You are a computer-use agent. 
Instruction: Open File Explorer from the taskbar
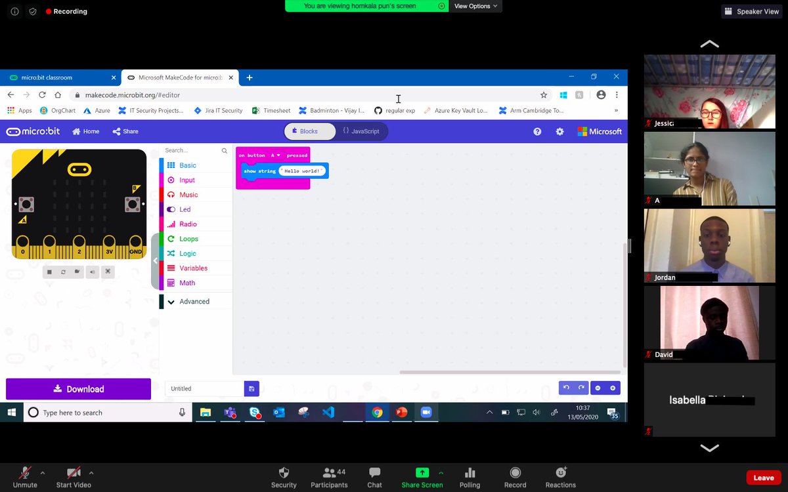pyautogui.click(x=206, y=412)
